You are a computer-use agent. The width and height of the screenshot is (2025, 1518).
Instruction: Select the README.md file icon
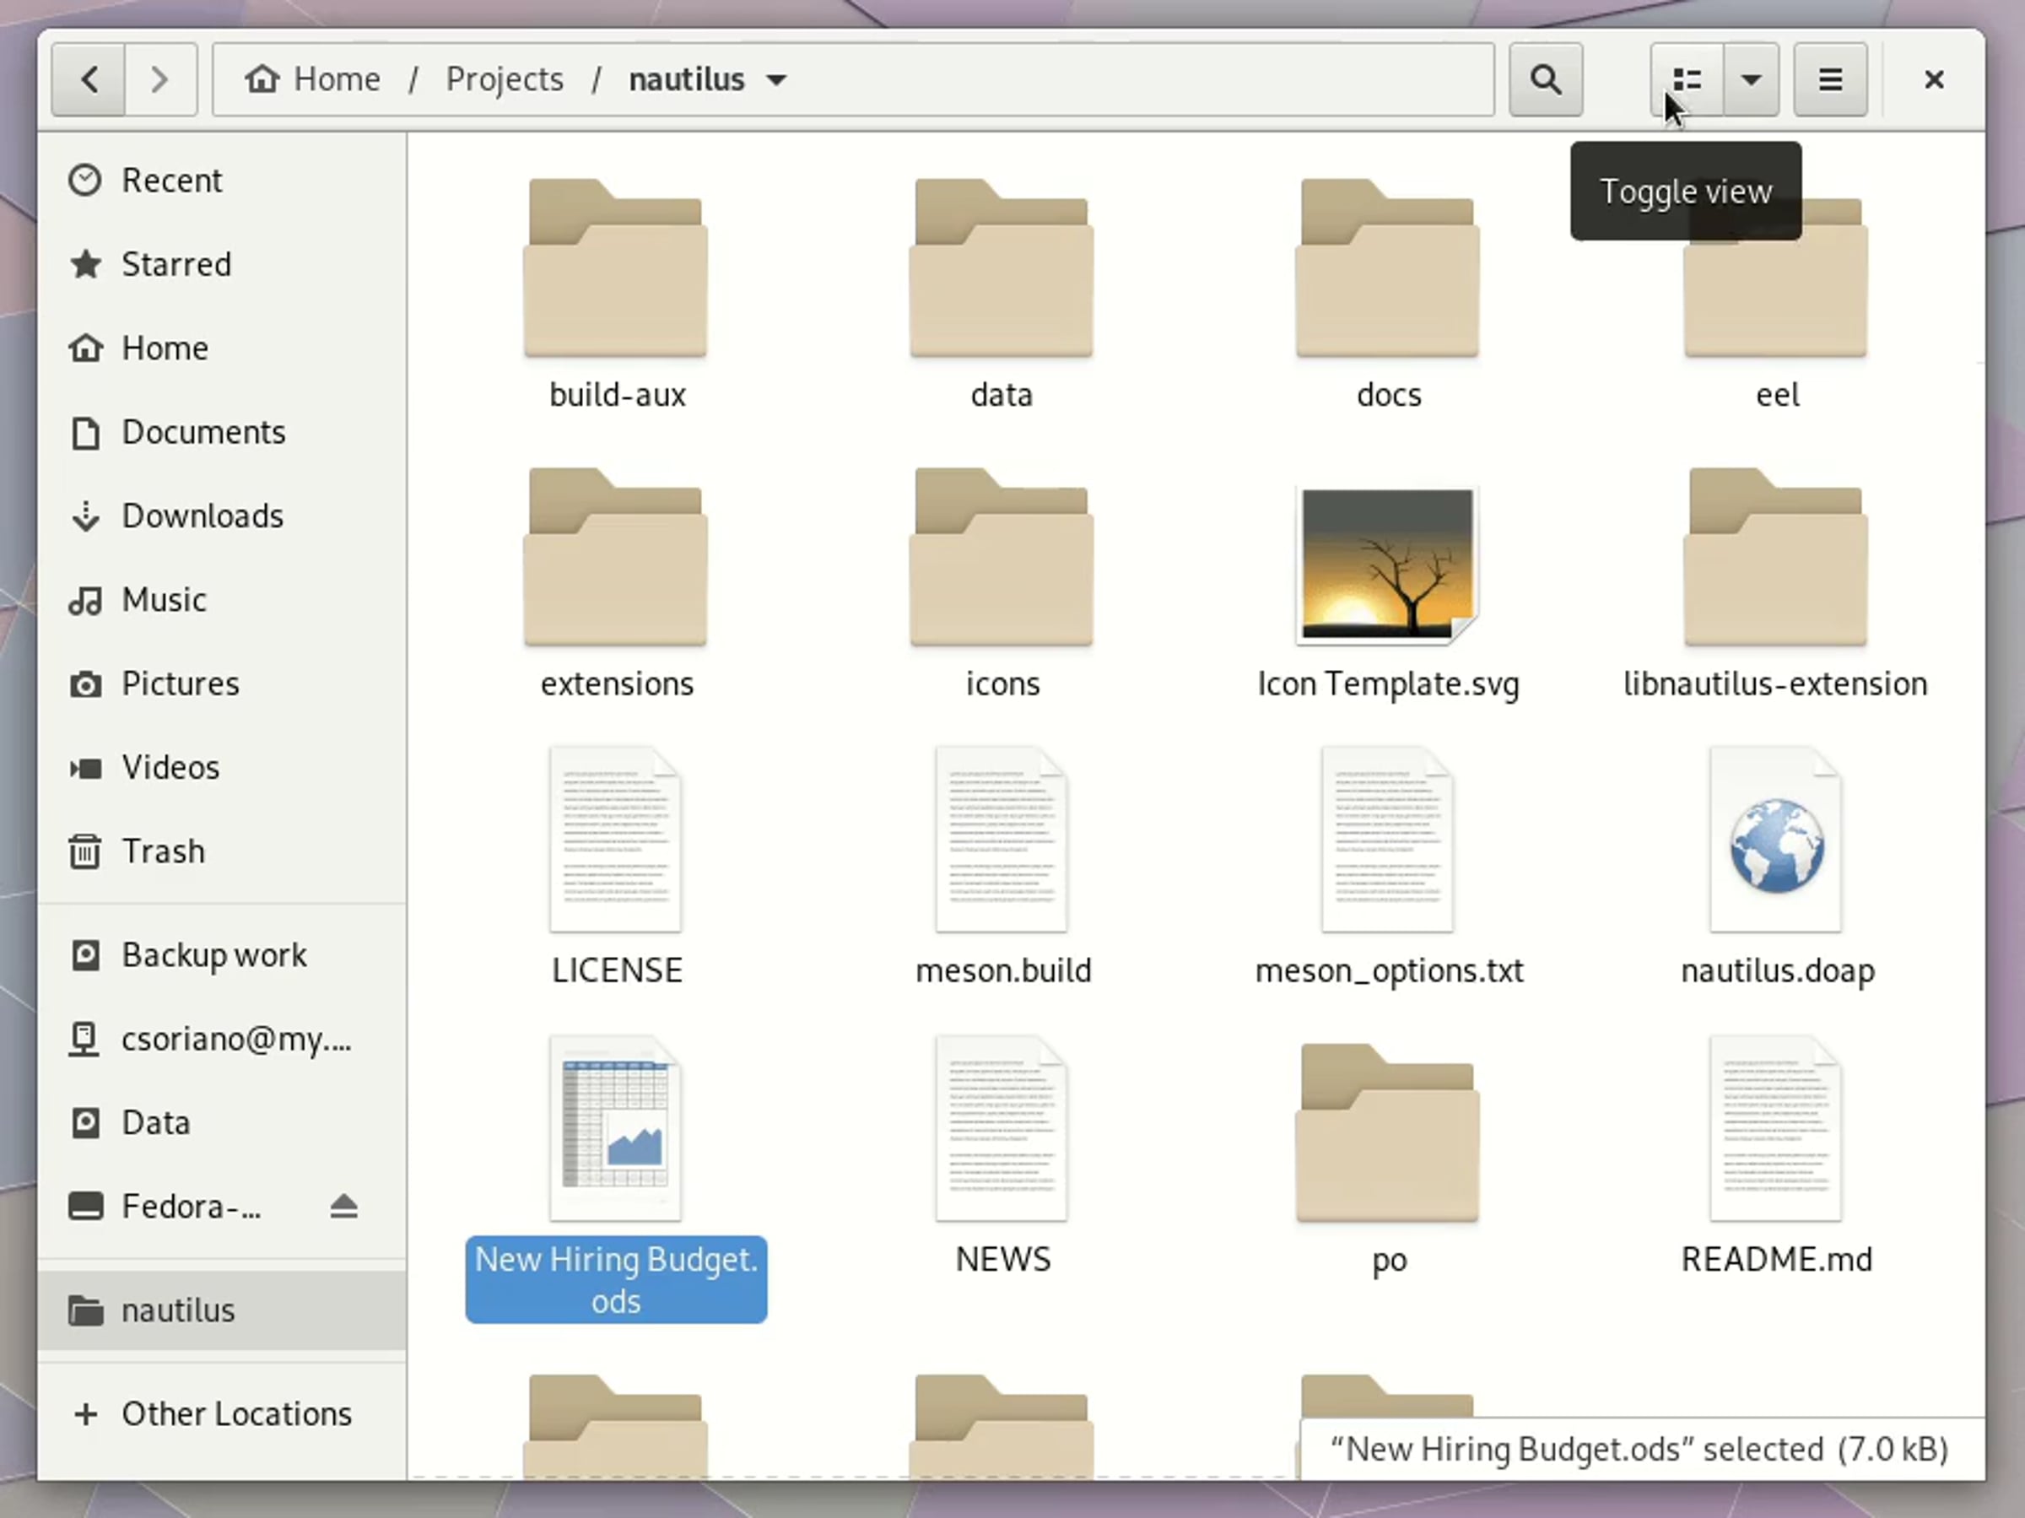click(1776, 1129)
